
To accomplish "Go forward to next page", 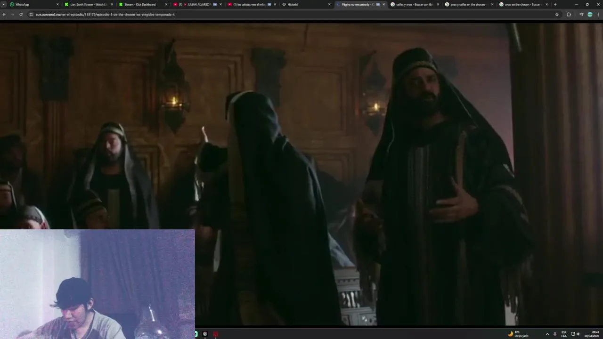I will point(13,15).
